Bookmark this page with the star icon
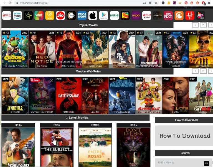 click(156, 3)
